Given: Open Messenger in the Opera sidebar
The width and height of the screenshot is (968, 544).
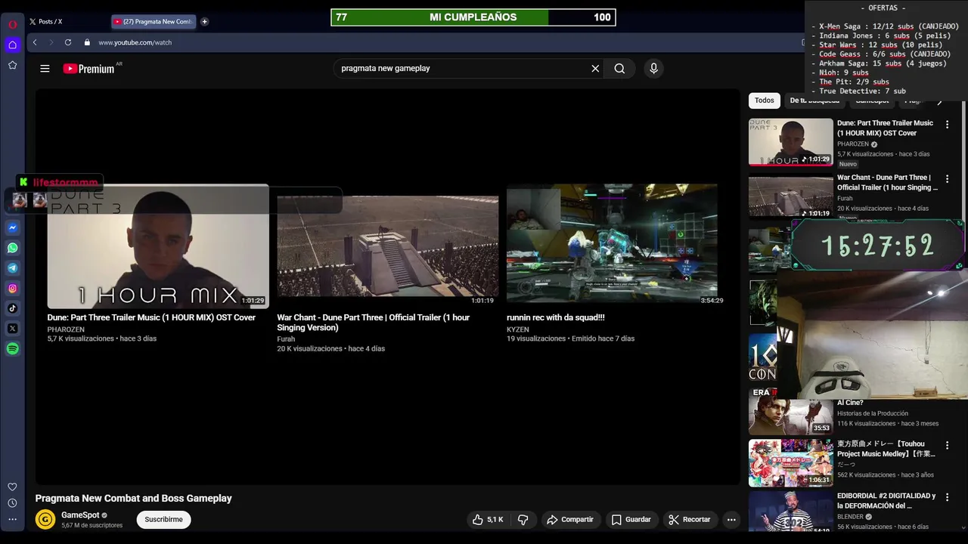Looking at the screenshot, I should pyautogui.click(x=13, y=227).
